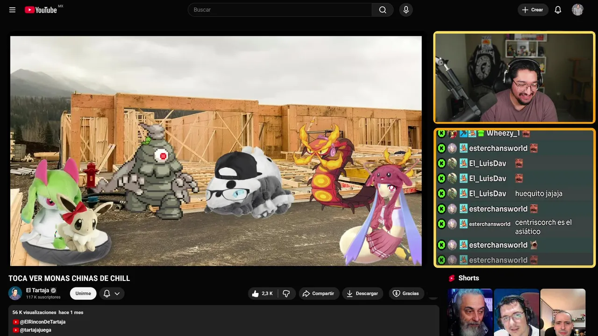598x336 pixels.
Task: Open first Shorts thumbnail with bearded man
Action: (470, 312)
